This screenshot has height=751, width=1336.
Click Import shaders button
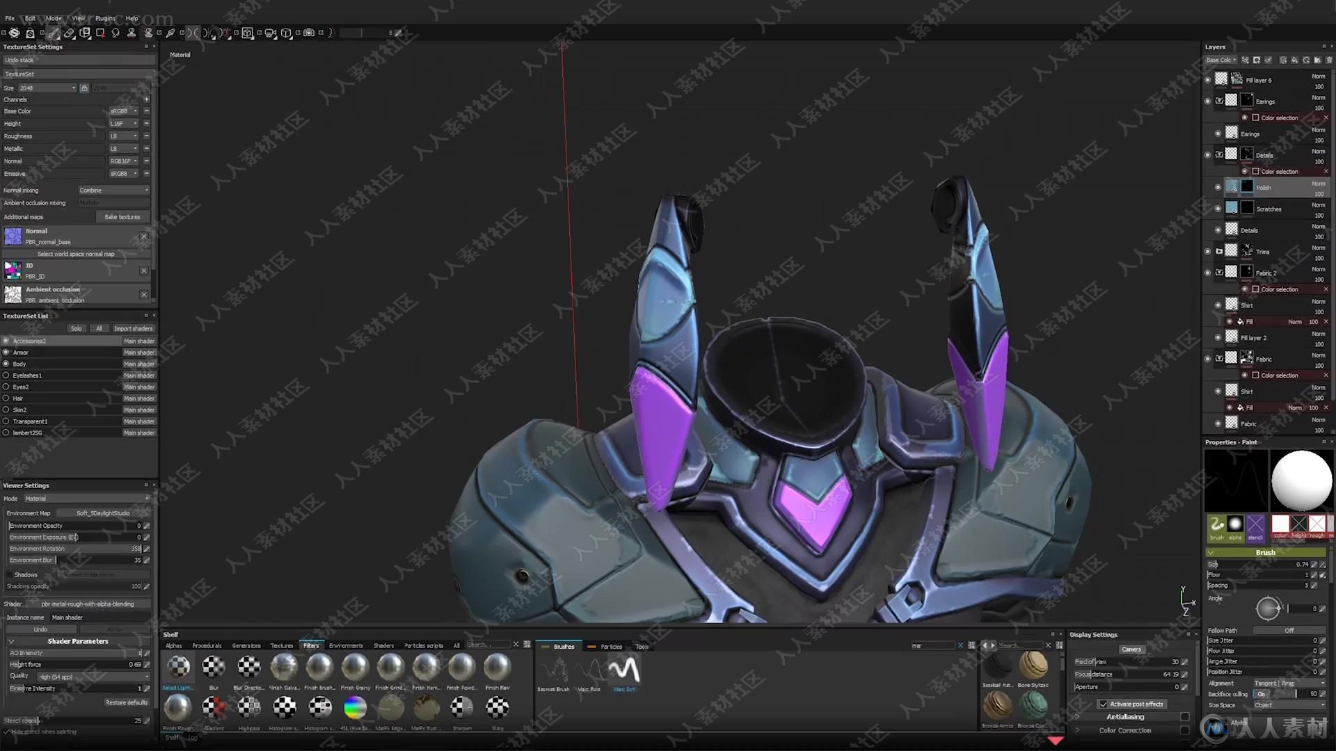coord(133,328)
